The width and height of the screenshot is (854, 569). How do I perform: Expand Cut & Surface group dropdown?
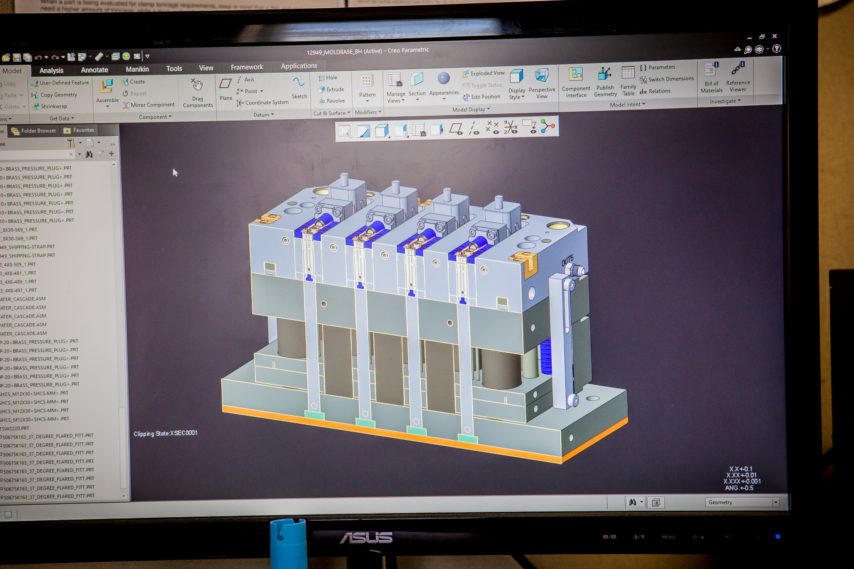click(x=332, y=113)
